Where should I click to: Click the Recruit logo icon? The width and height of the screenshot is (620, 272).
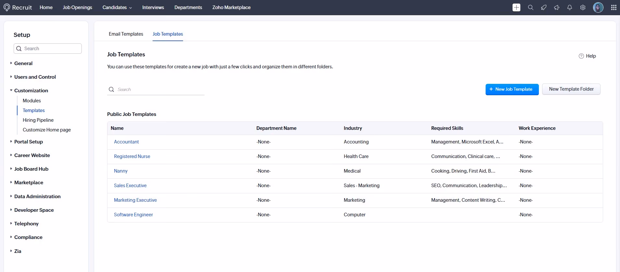click(7, 7)
